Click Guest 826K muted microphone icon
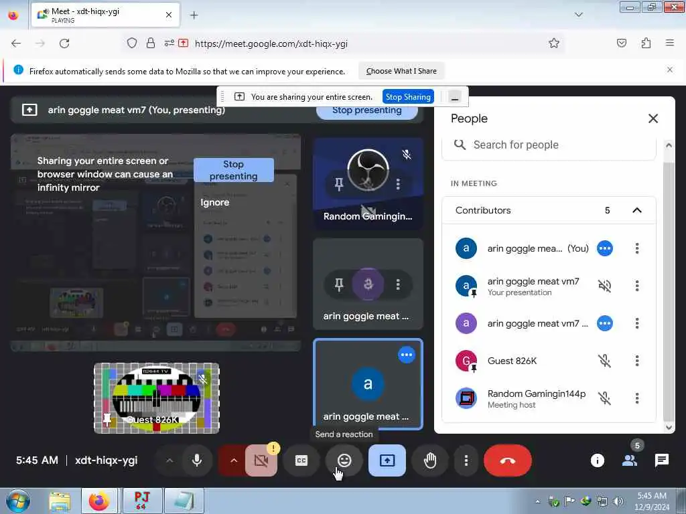686x514 pixels. click(605, 361)
